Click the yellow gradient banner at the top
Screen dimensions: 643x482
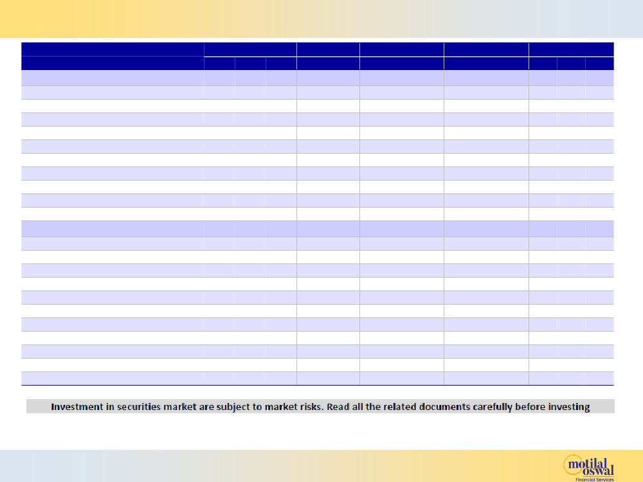coord(321,18)
